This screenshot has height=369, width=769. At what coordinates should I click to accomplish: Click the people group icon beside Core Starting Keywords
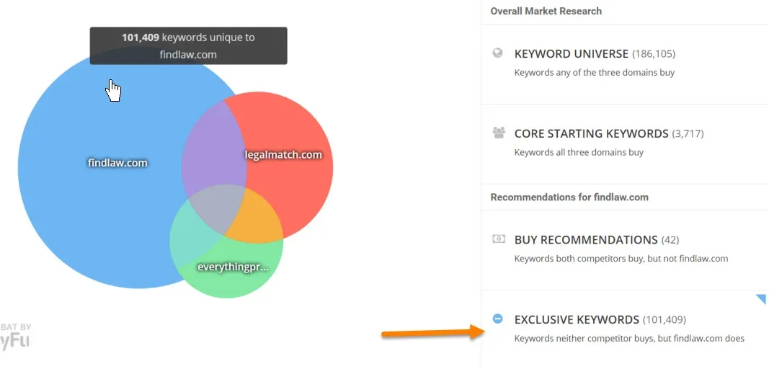click(x=498, y=133)
